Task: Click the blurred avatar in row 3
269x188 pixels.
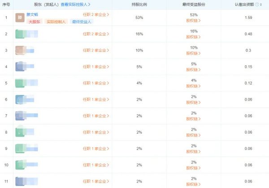Action: pyautogui.click(x=20, y=50)
